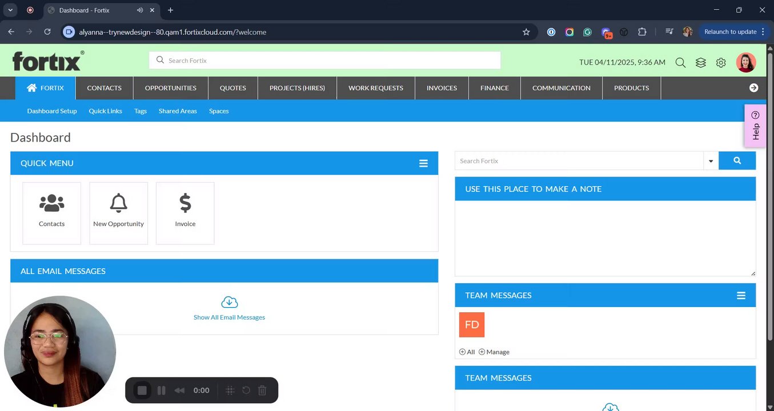The width and height of the screenshot is (774, 411).
Task: Click the webcam bubble of the presenter
Action: 60,352
